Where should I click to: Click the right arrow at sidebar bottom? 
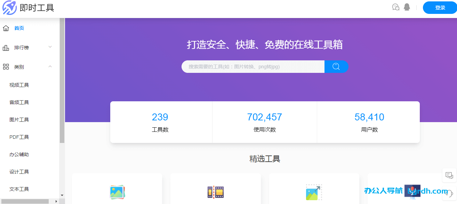click(x=56, y=201)
